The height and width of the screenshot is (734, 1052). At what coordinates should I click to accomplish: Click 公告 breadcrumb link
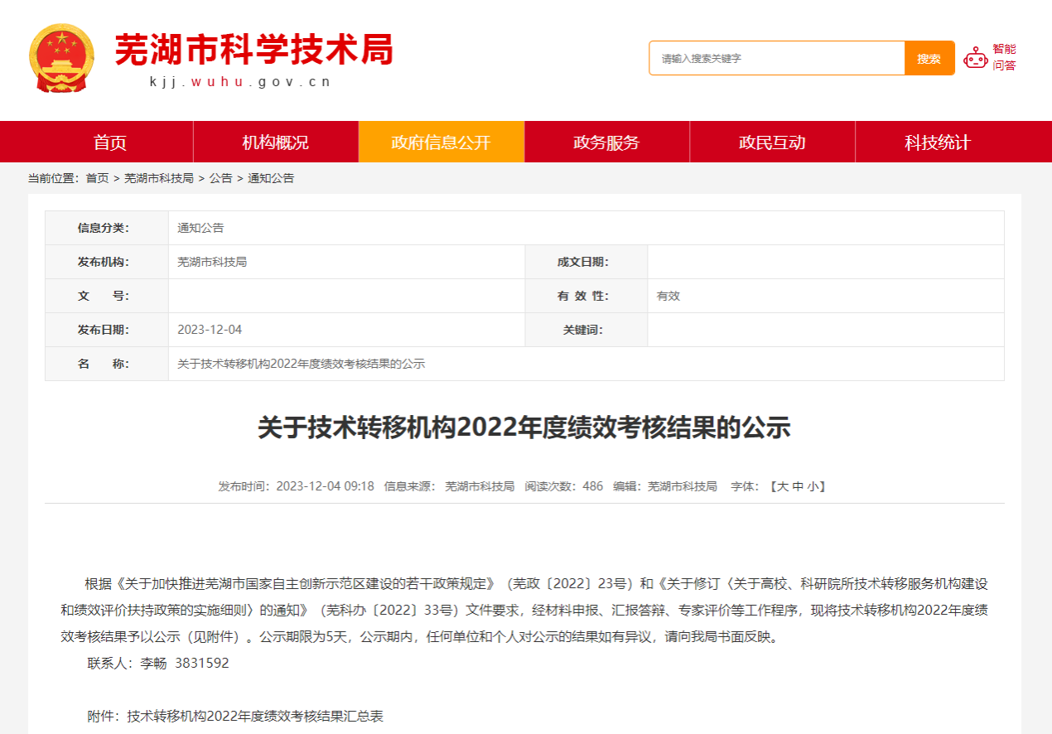pyautogui.click(x=220, y=178)
